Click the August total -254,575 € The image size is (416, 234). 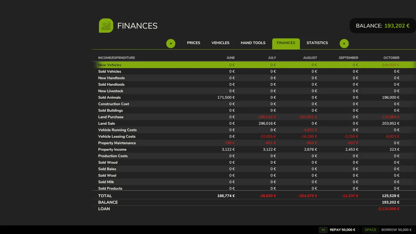(308, 196)
